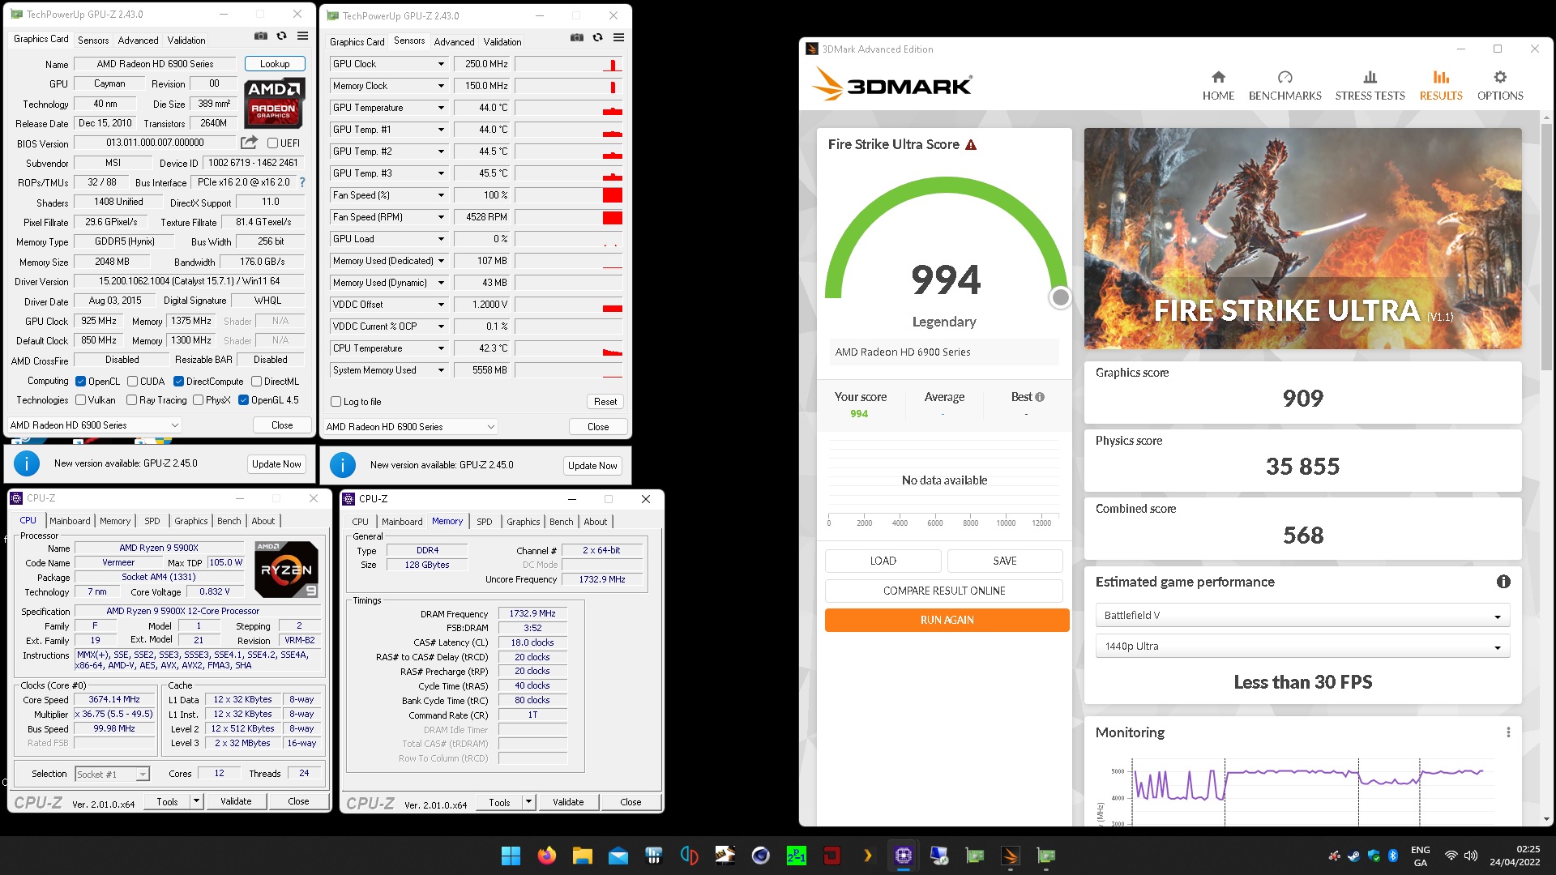Image resolution: width=1556 pixels, height=875 pixels.
Task: Click info icon next to Best score
Action: pyautogui.click(x=1040, y=397)
